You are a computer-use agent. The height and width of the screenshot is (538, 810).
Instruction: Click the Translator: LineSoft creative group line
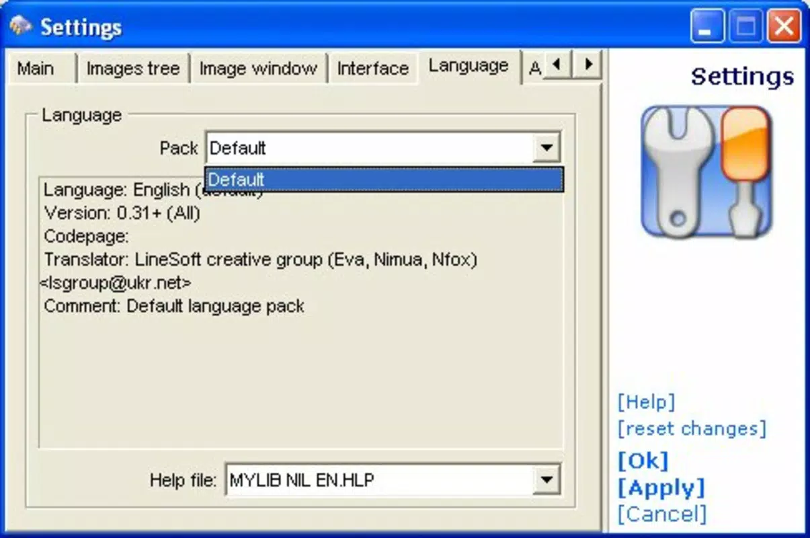(261, 260)
